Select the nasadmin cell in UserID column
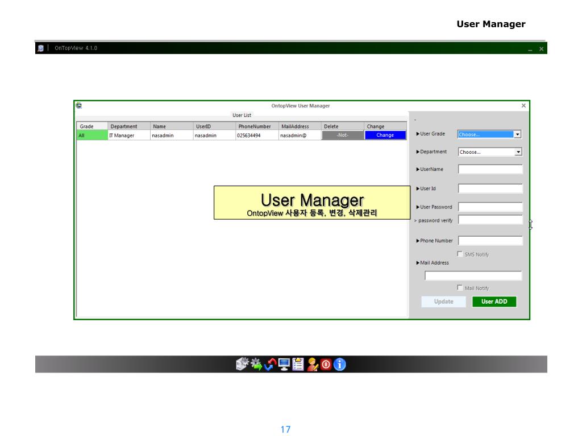582x436 pixels. [214, 135]
